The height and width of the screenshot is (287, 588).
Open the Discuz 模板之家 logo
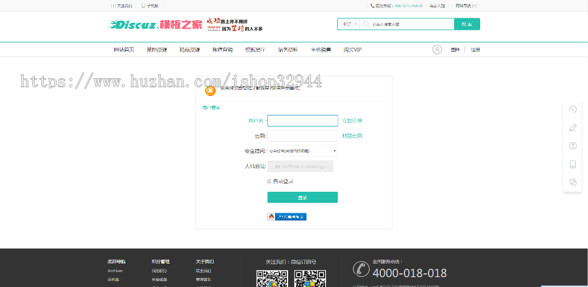point(155,25)
